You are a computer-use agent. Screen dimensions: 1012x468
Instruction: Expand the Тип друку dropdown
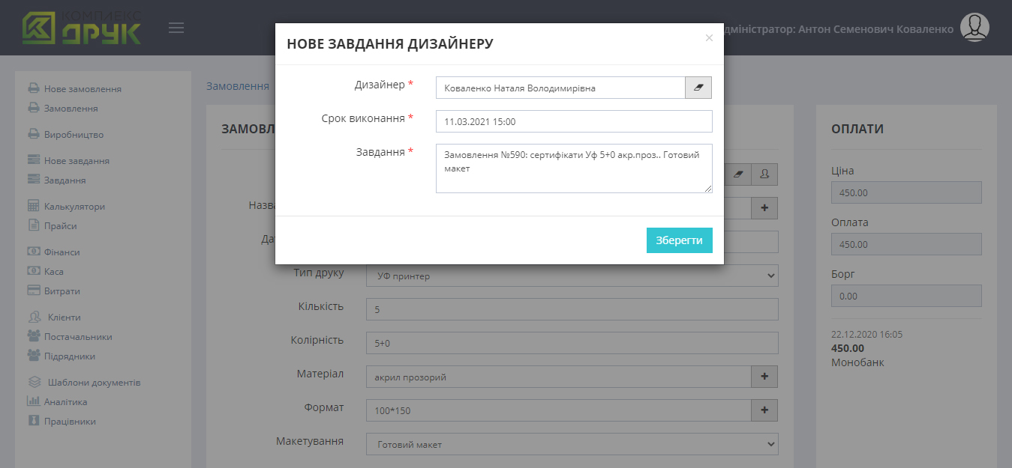(572, 276)
